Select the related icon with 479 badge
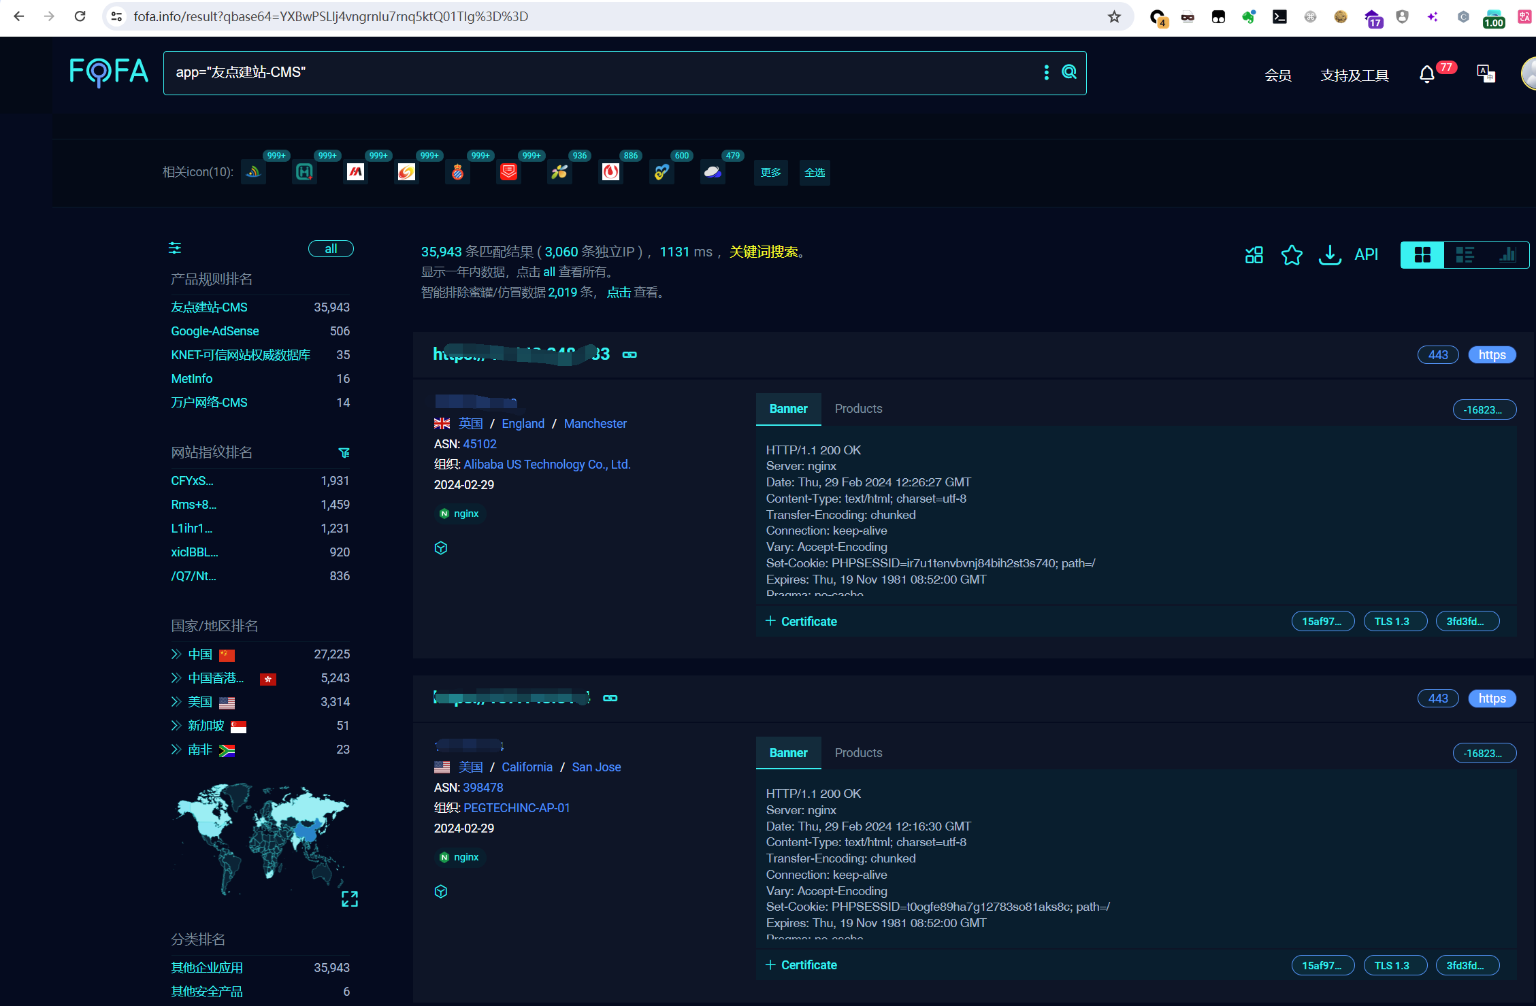This screenshot has width=1536, height=1006. [713, 172]
